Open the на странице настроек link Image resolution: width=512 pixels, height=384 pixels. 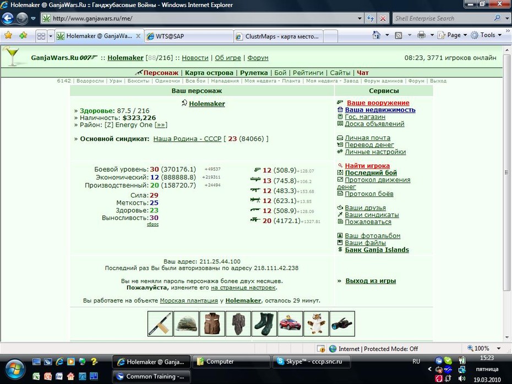[243, 287]
